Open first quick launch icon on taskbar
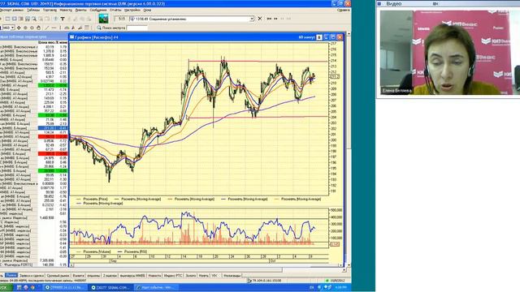 (19, 288)
